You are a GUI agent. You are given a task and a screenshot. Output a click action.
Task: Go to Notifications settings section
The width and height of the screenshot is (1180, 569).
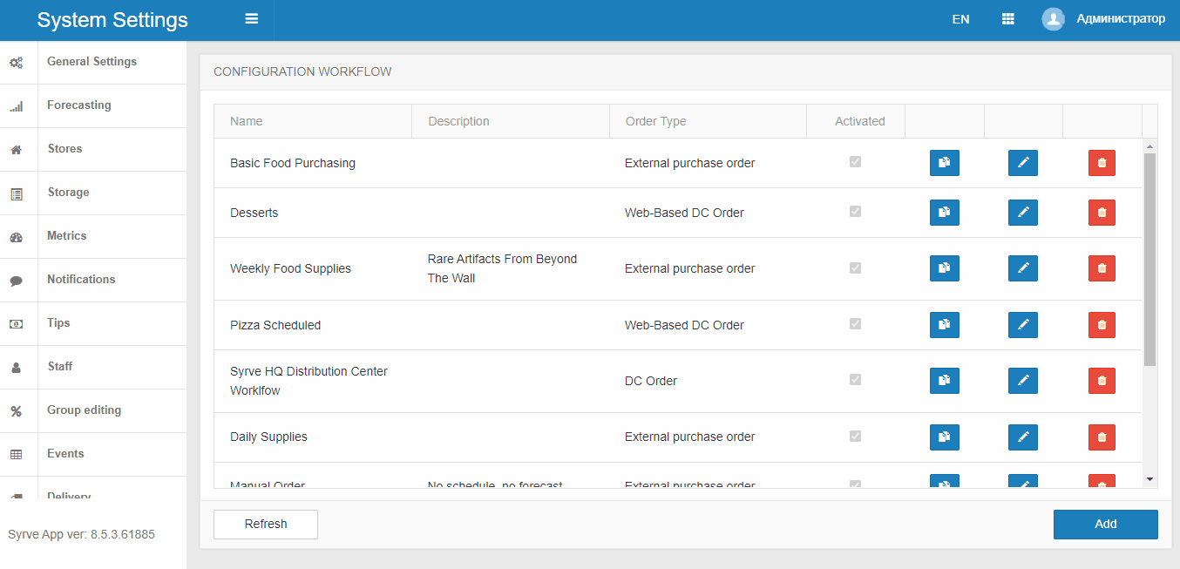[x=81, y=280]
